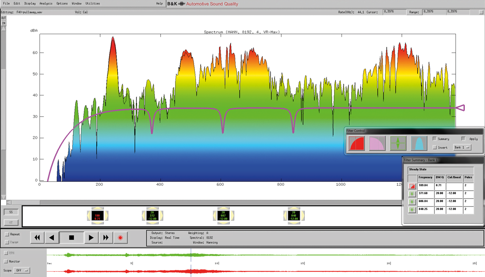Click the 0.71 BW/Q cell
Screen dimensions: 485x277
[440, 186]
